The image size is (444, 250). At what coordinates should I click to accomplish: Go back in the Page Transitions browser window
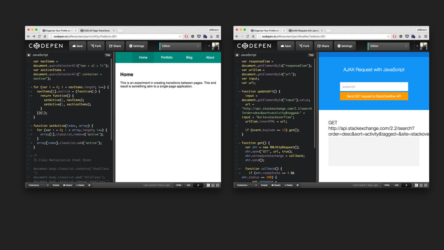(28, 36)
